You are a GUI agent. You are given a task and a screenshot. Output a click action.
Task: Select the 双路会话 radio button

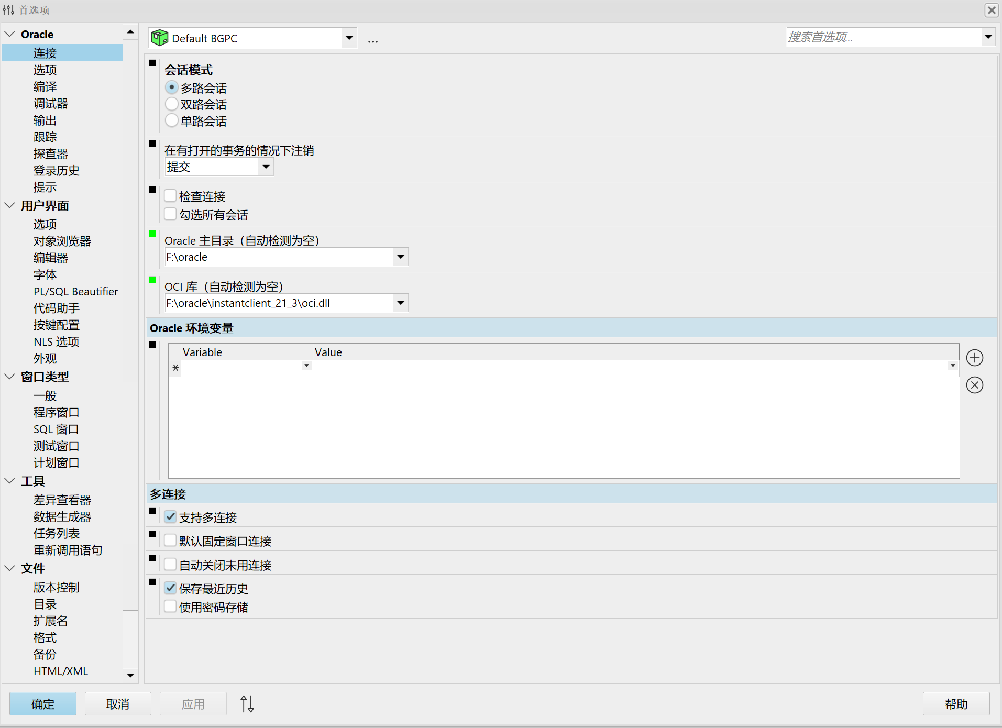(171, 104)
